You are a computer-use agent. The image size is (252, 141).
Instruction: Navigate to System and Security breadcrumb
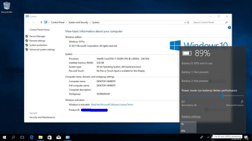pos(78,22)
